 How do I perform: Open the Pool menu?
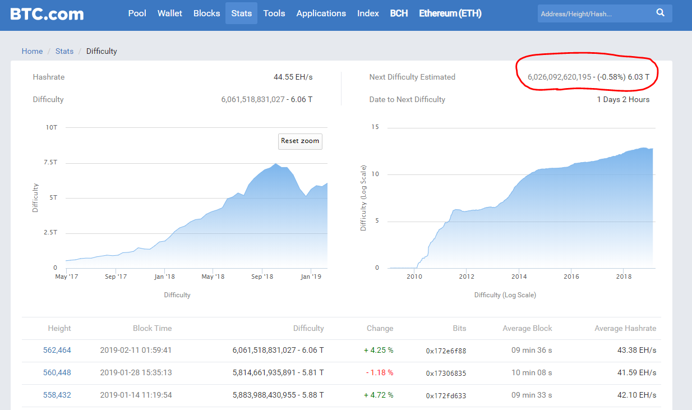[x=137, y=13]
